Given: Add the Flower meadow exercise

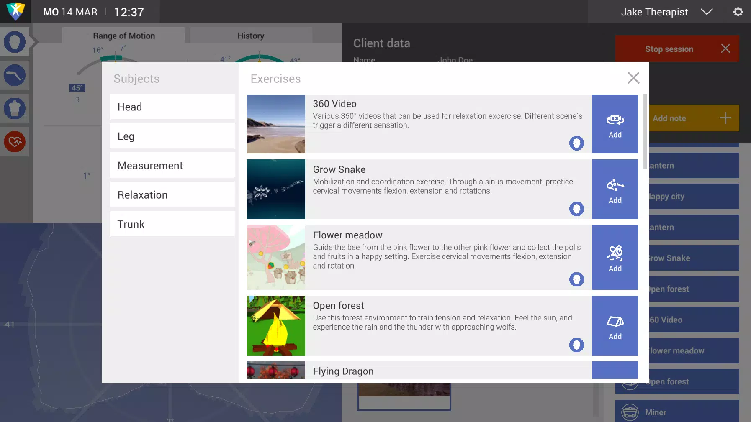Looking at the screenshot, I should (615, 258).
